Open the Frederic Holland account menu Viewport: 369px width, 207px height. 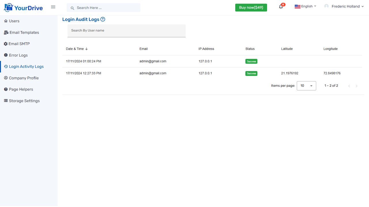coord(344,6)
